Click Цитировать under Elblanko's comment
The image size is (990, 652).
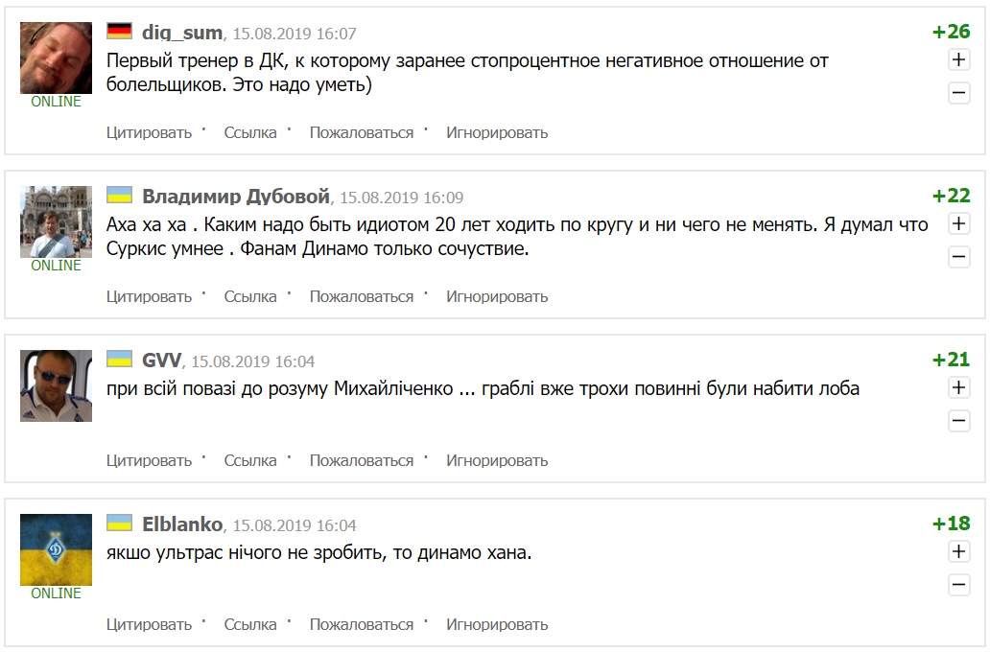point(149,624)
